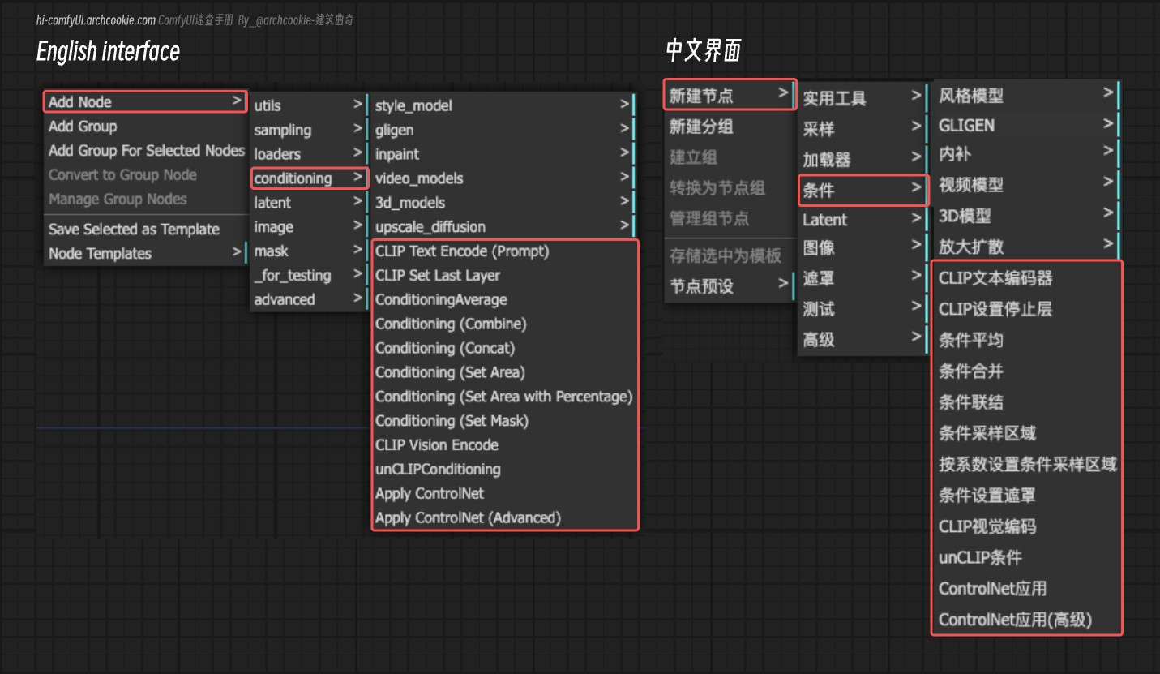
Task: Expand the _for_testing category
Action: (x=309, y=276)
